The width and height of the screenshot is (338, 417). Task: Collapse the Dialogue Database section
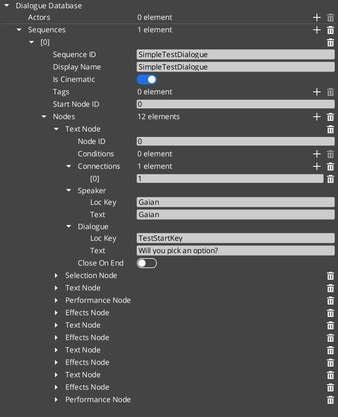(x=6, y=6)
